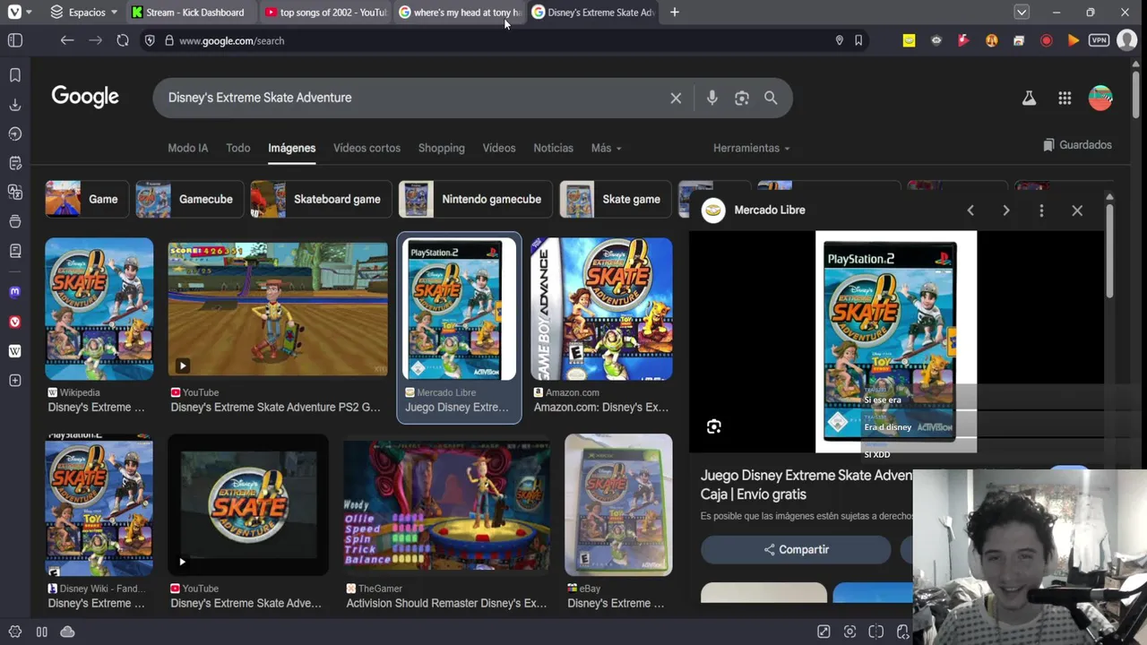Click the preview panel scrollbar
Screen dimensions: 1147x645
click(1109, 251)
